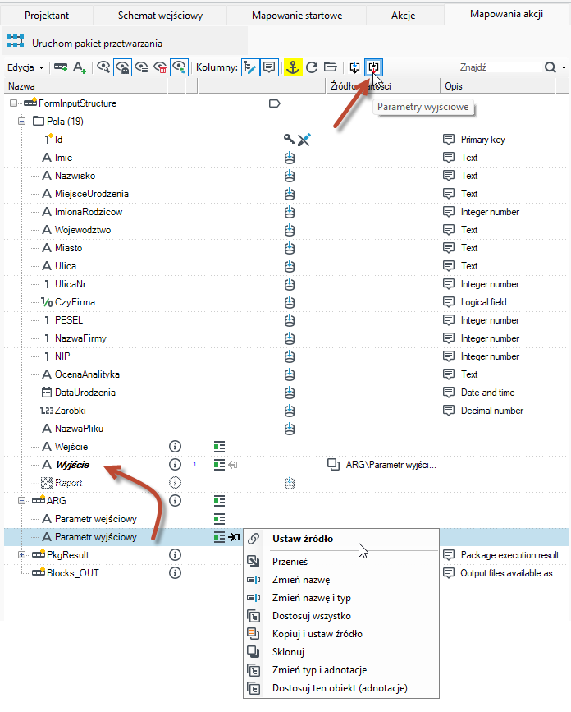Choose Sklonuj from context menu

pyautogui.click(x=341, y=652)
